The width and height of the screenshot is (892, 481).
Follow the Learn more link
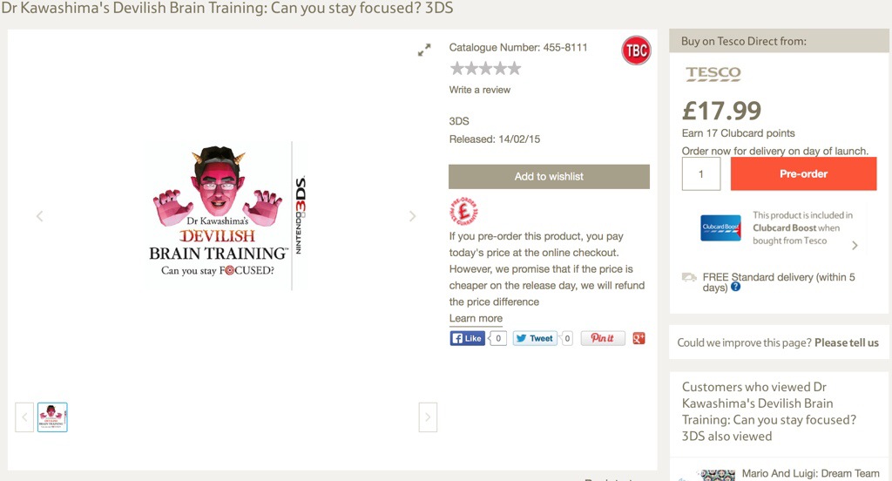(x=476, y=318)
